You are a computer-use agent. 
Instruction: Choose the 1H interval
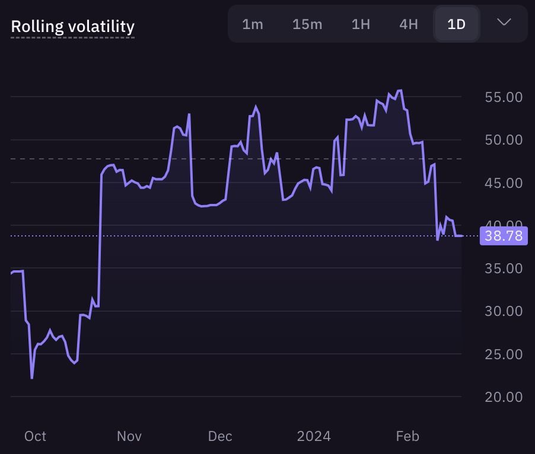[361, 24]
